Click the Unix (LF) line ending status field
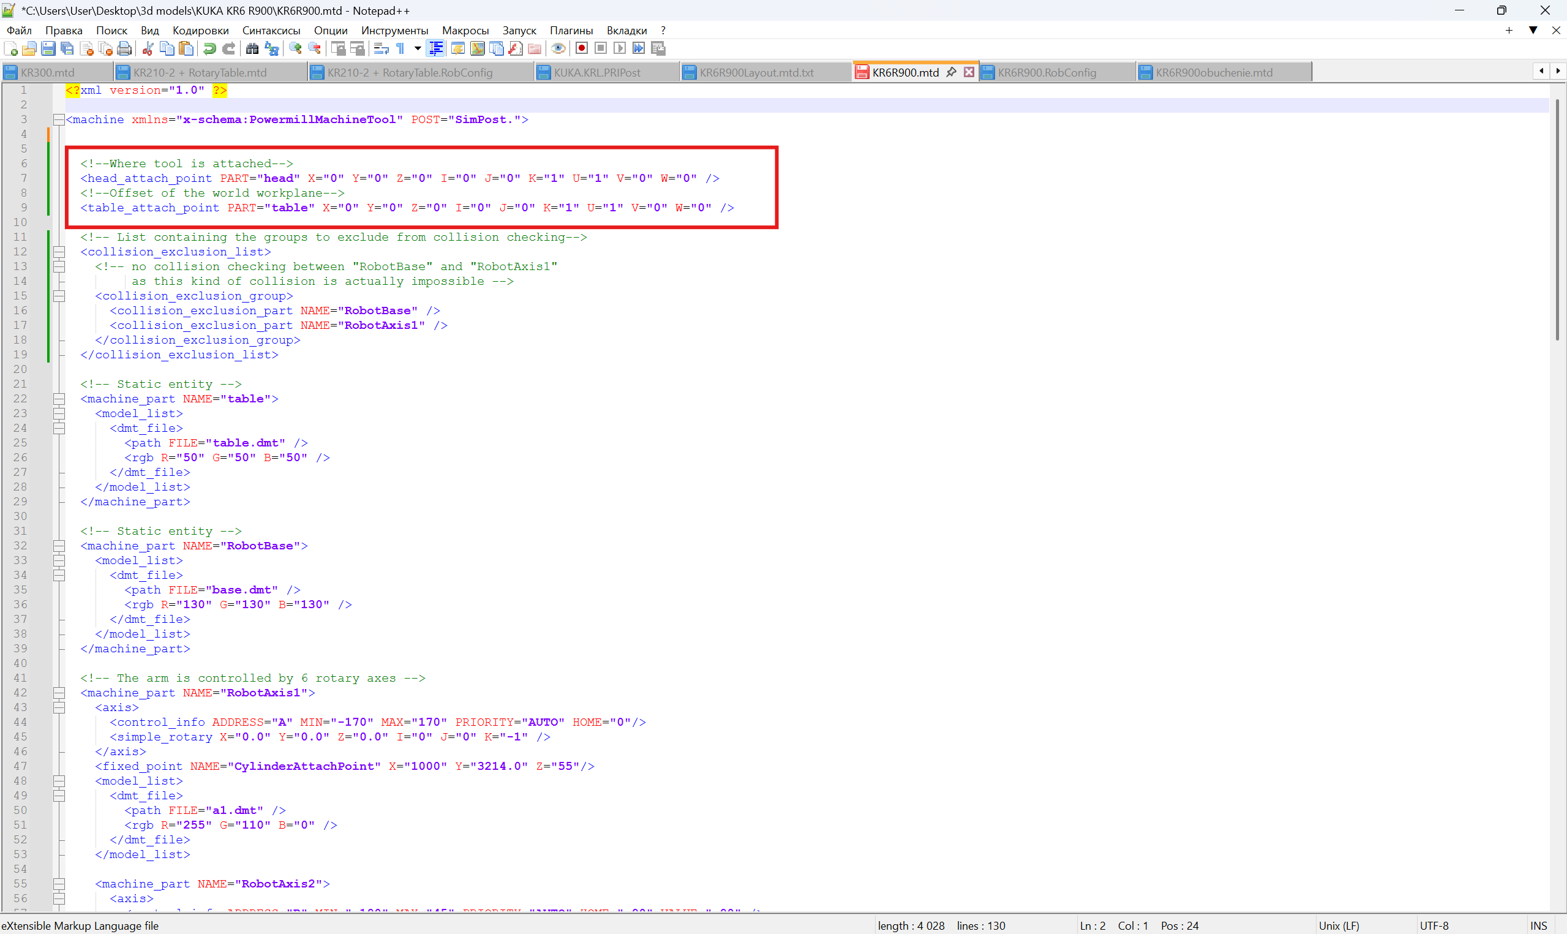This screenshot has width=1567, height=934. pos(1339,926)
